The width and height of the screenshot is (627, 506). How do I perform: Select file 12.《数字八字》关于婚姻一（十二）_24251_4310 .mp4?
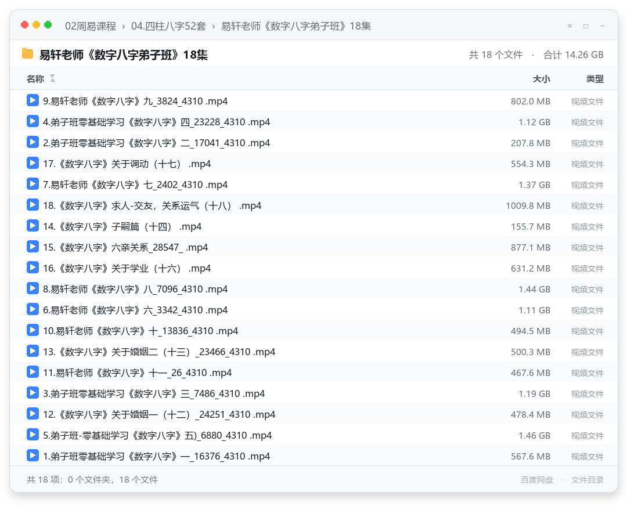[x=313, y=414]
